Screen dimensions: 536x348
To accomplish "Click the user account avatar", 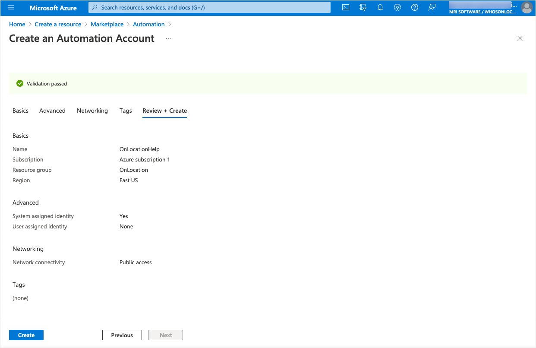I will pos(527,7).
